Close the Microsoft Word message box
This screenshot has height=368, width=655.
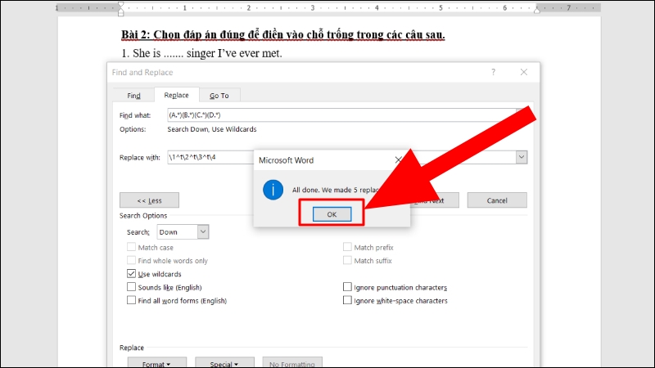click(x=398, y=159)
